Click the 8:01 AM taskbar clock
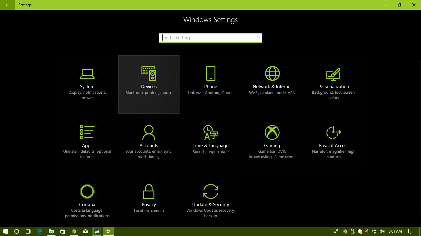Viewport: 421px width, 236px height. click(x=395, y=231)
